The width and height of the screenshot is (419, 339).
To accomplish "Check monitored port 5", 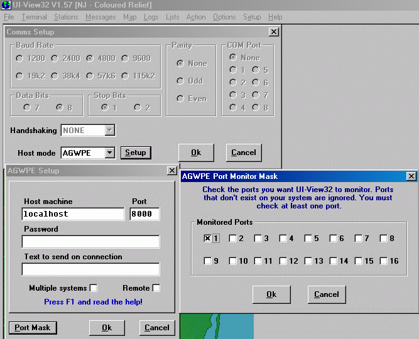I will [308, 239].
